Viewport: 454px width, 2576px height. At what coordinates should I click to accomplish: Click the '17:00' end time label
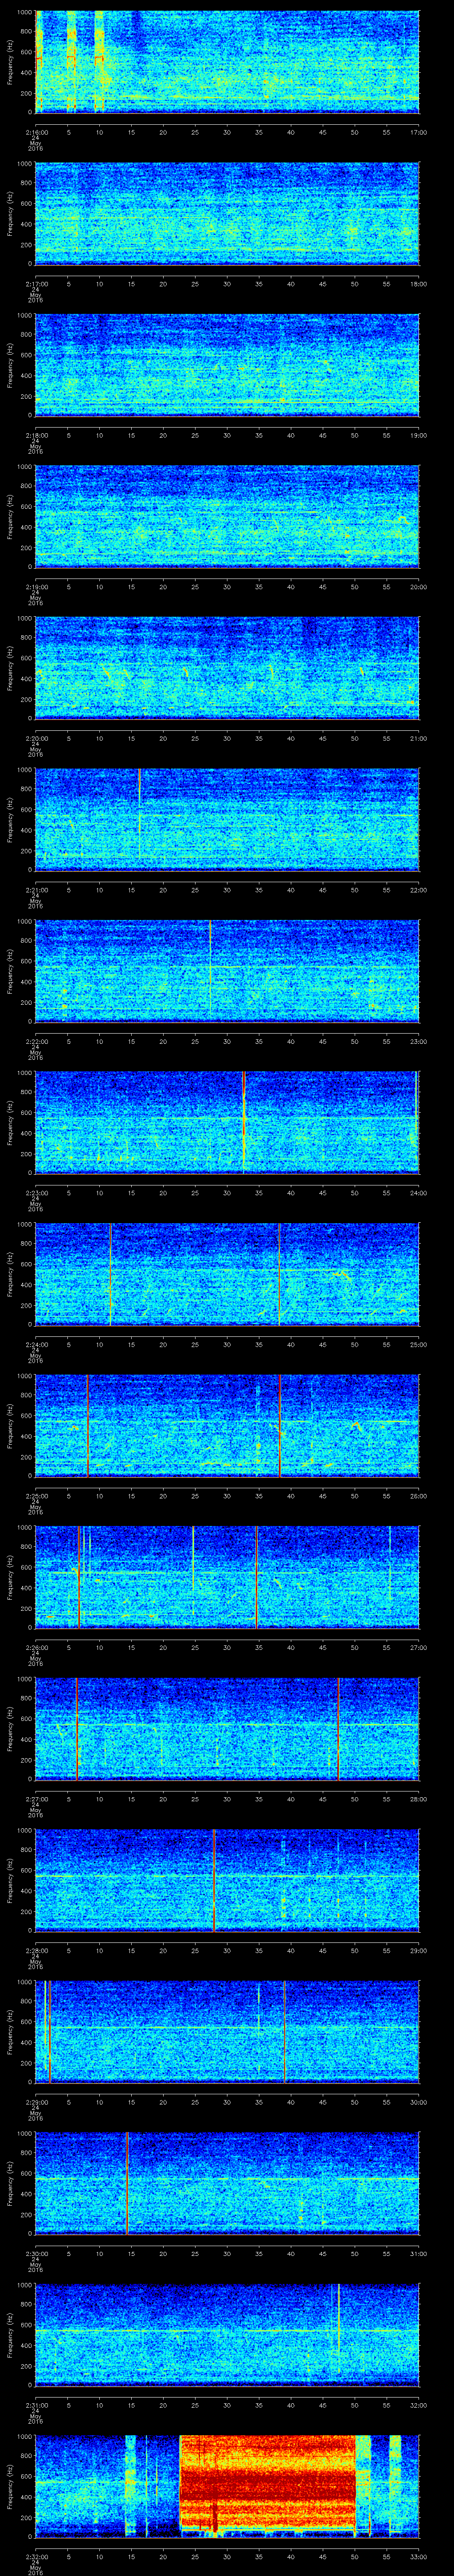(x=418, y=132)
